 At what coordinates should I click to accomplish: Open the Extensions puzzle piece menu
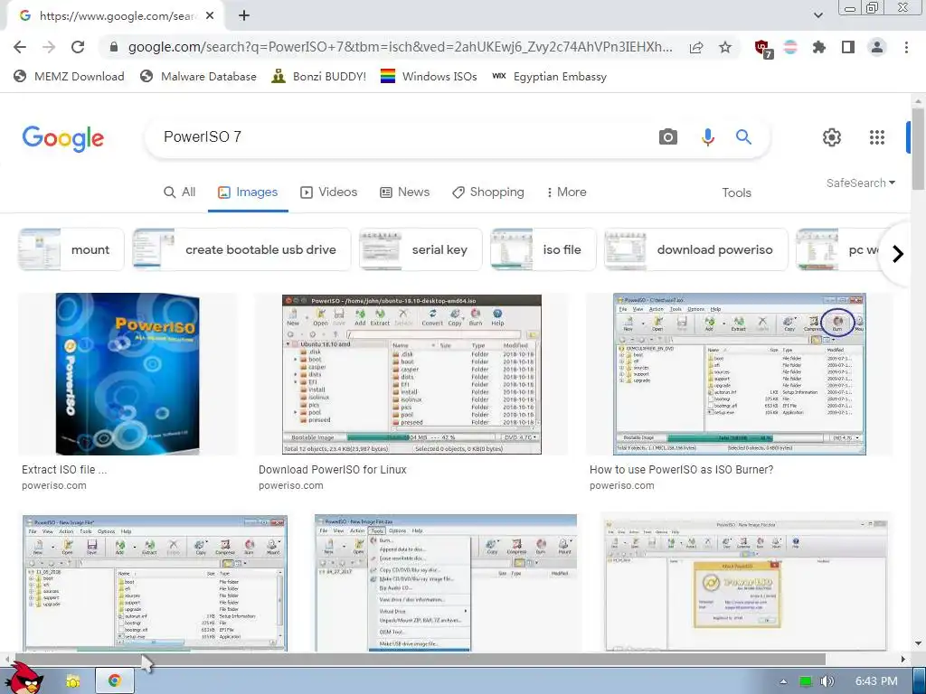click(x=819, y=47)
